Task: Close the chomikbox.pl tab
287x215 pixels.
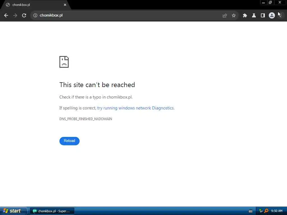Action: point(65,5)
